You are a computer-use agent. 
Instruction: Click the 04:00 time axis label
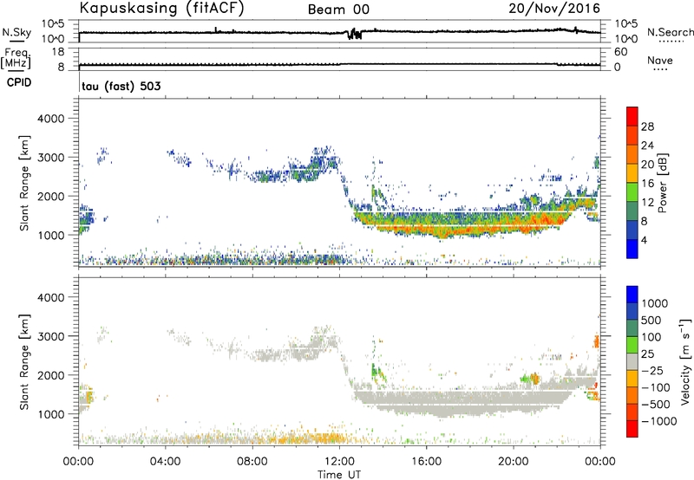pos(166,462)
